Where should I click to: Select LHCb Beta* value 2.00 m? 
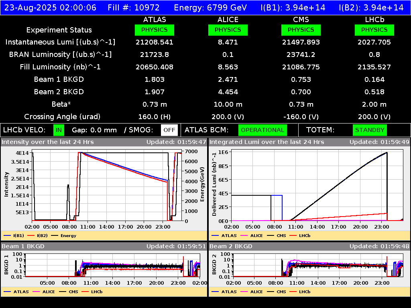click(374, 104)
